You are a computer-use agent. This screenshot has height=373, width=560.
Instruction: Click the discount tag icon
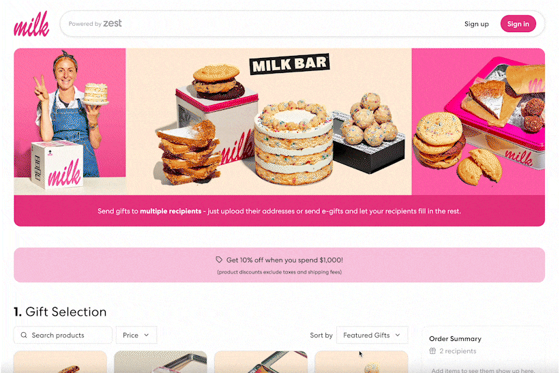219,260
